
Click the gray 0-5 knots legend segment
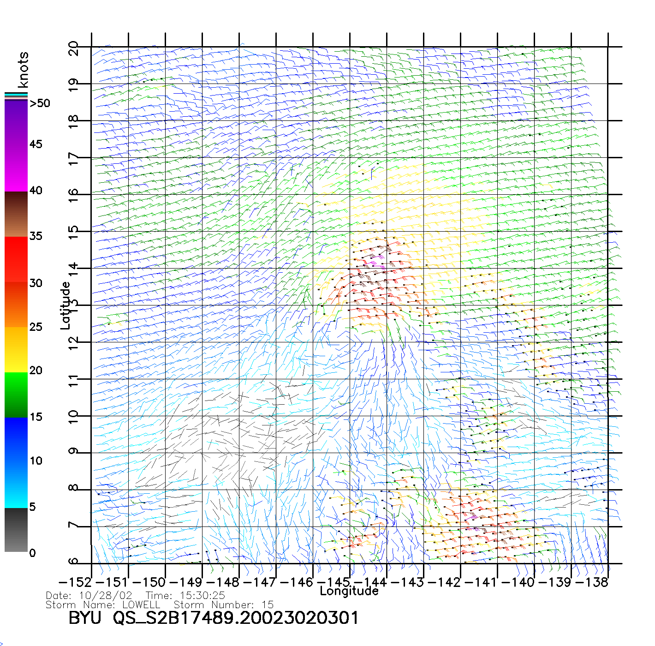click(x=16, y=530)
